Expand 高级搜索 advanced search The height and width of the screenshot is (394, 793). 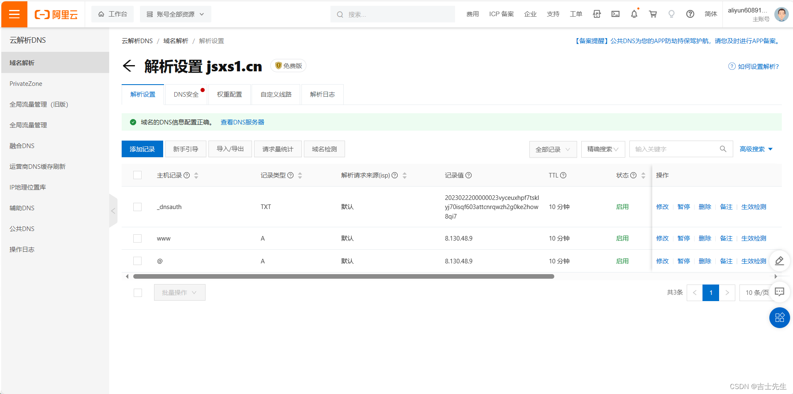pyautogui.click(x=756, y=149)
